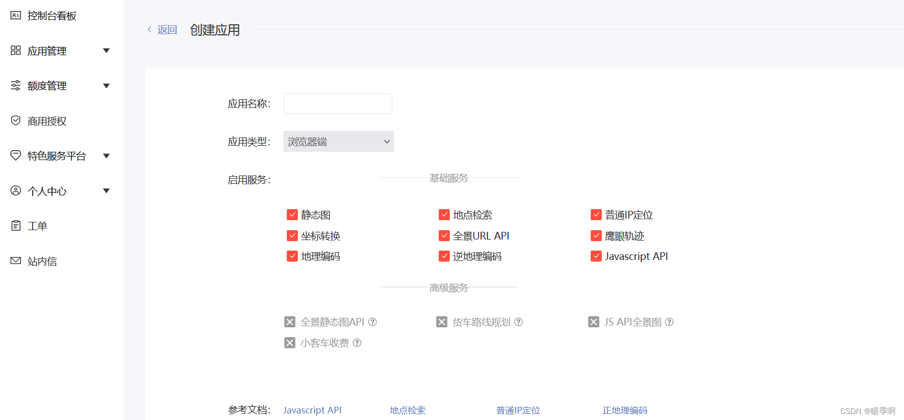Screen dimensions: 904x420
Task: Open the 地点检索 reference doc link
Action: tap(408, 410)
